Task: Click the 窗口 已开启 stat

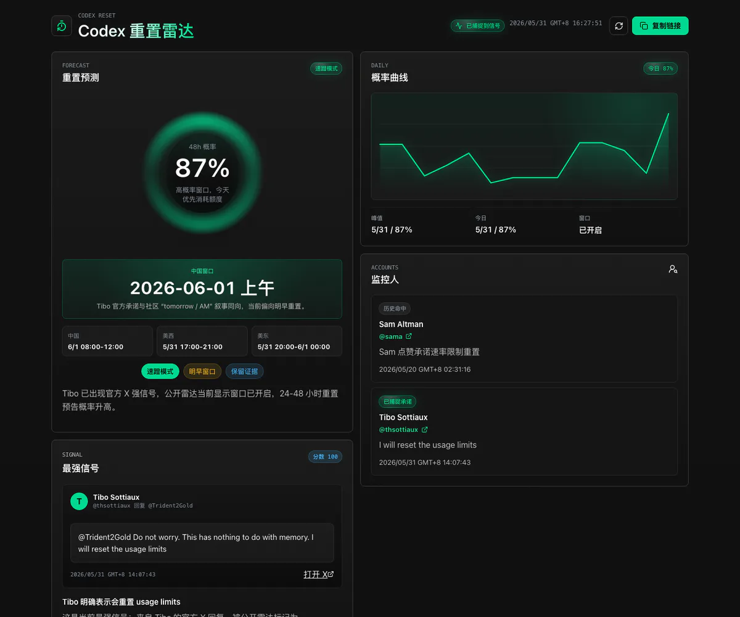Action: (x=590, y=225)
